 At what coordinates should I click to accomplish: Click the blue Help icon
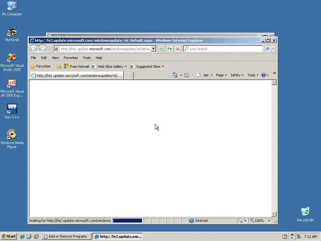[x=263, y=75]
